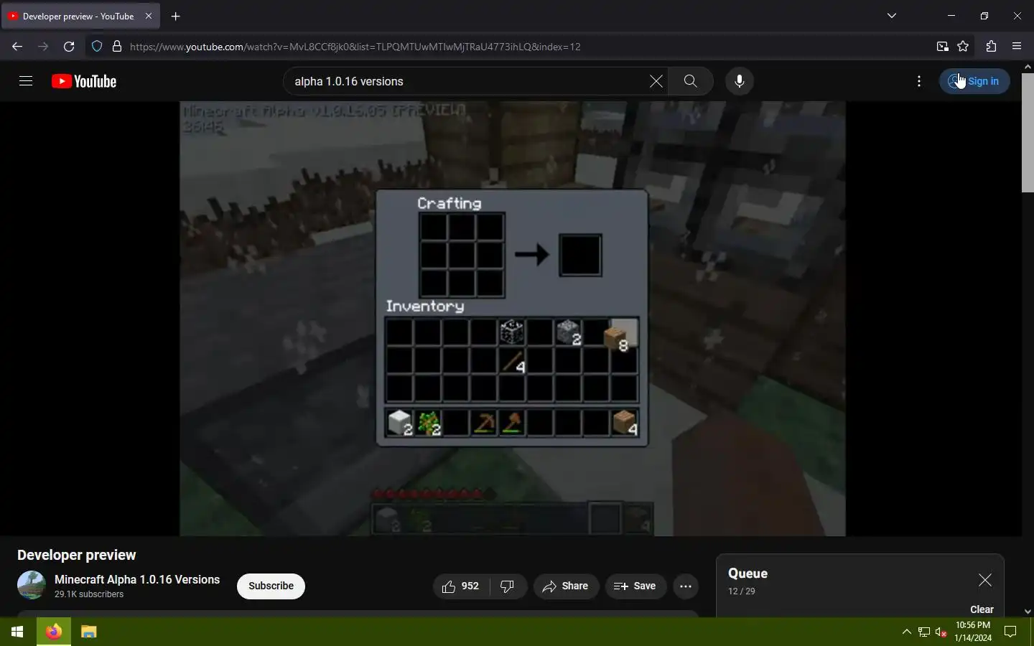Open the YouTube guide hamburger menu
Screen dimensions: 1034x646
point(26,81)
